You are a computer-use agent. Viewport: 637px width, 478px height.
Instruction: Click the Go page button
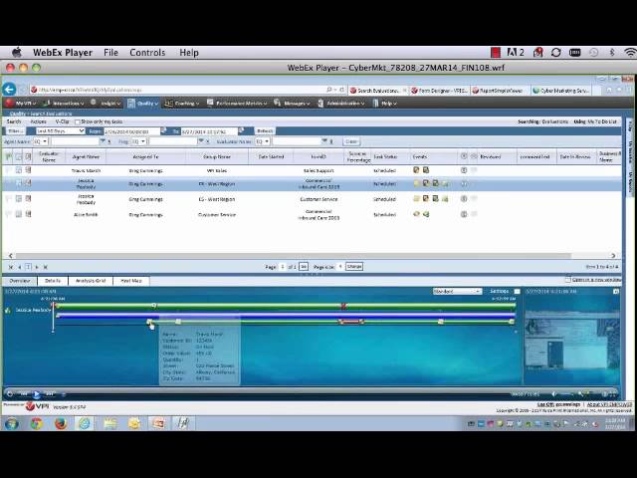point(303,267)
